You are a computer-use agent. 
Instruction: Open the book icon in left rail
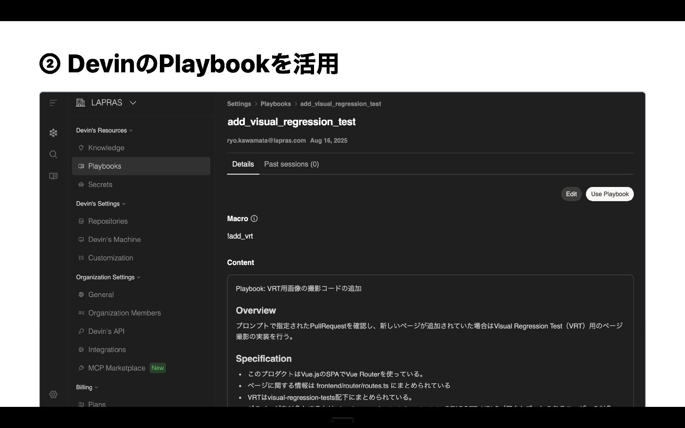pos(53,176)
